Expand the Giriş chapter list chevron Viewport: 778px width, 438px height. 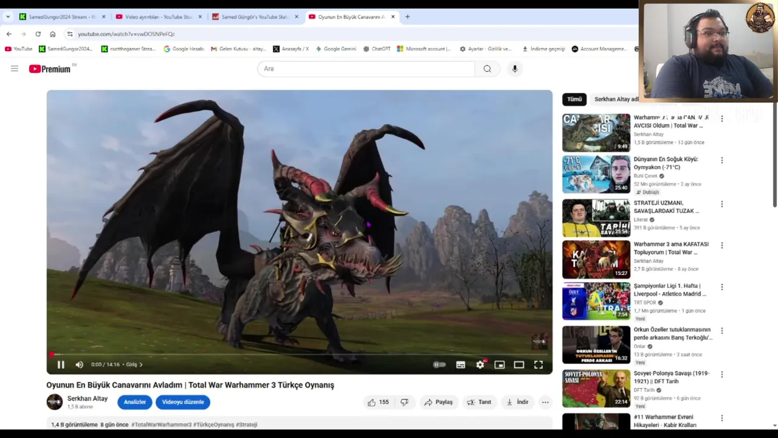click(141, 364)
